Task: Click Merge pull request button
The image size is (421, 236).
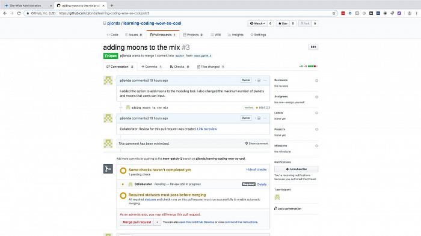Action: [x=137, y=222]
